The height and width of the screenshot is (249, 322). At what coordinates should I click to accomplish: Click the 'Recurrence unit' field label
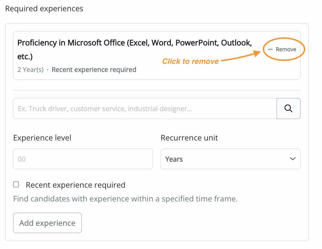coord(189,138)
